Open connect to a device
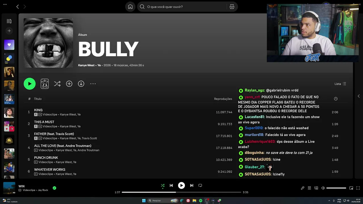 click(316, 188)
